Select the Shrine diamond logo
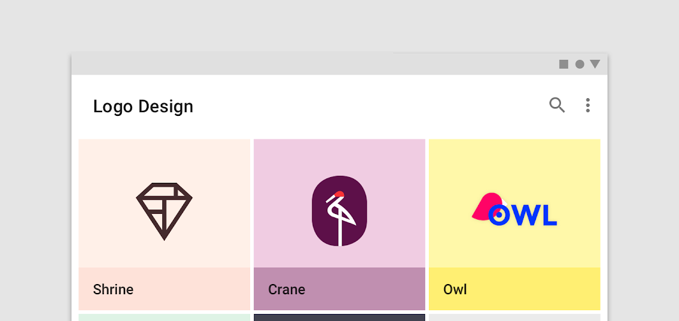This screenshot has height=321, width=679. click(x=164, y=211)
